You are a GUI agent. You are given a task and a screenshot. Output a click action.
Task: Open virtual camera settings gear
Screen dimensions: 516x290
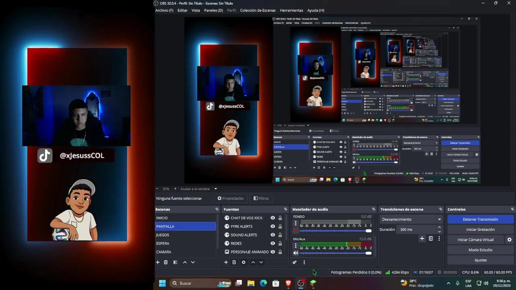click(510, 240)
